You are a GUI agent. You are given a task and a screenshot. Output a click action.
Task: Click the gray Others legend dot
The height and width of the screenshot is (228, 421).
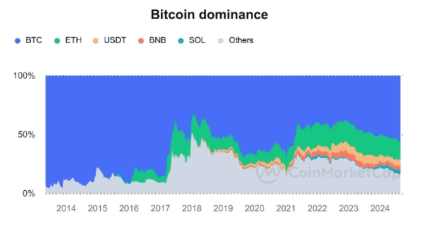pos(221,41)
